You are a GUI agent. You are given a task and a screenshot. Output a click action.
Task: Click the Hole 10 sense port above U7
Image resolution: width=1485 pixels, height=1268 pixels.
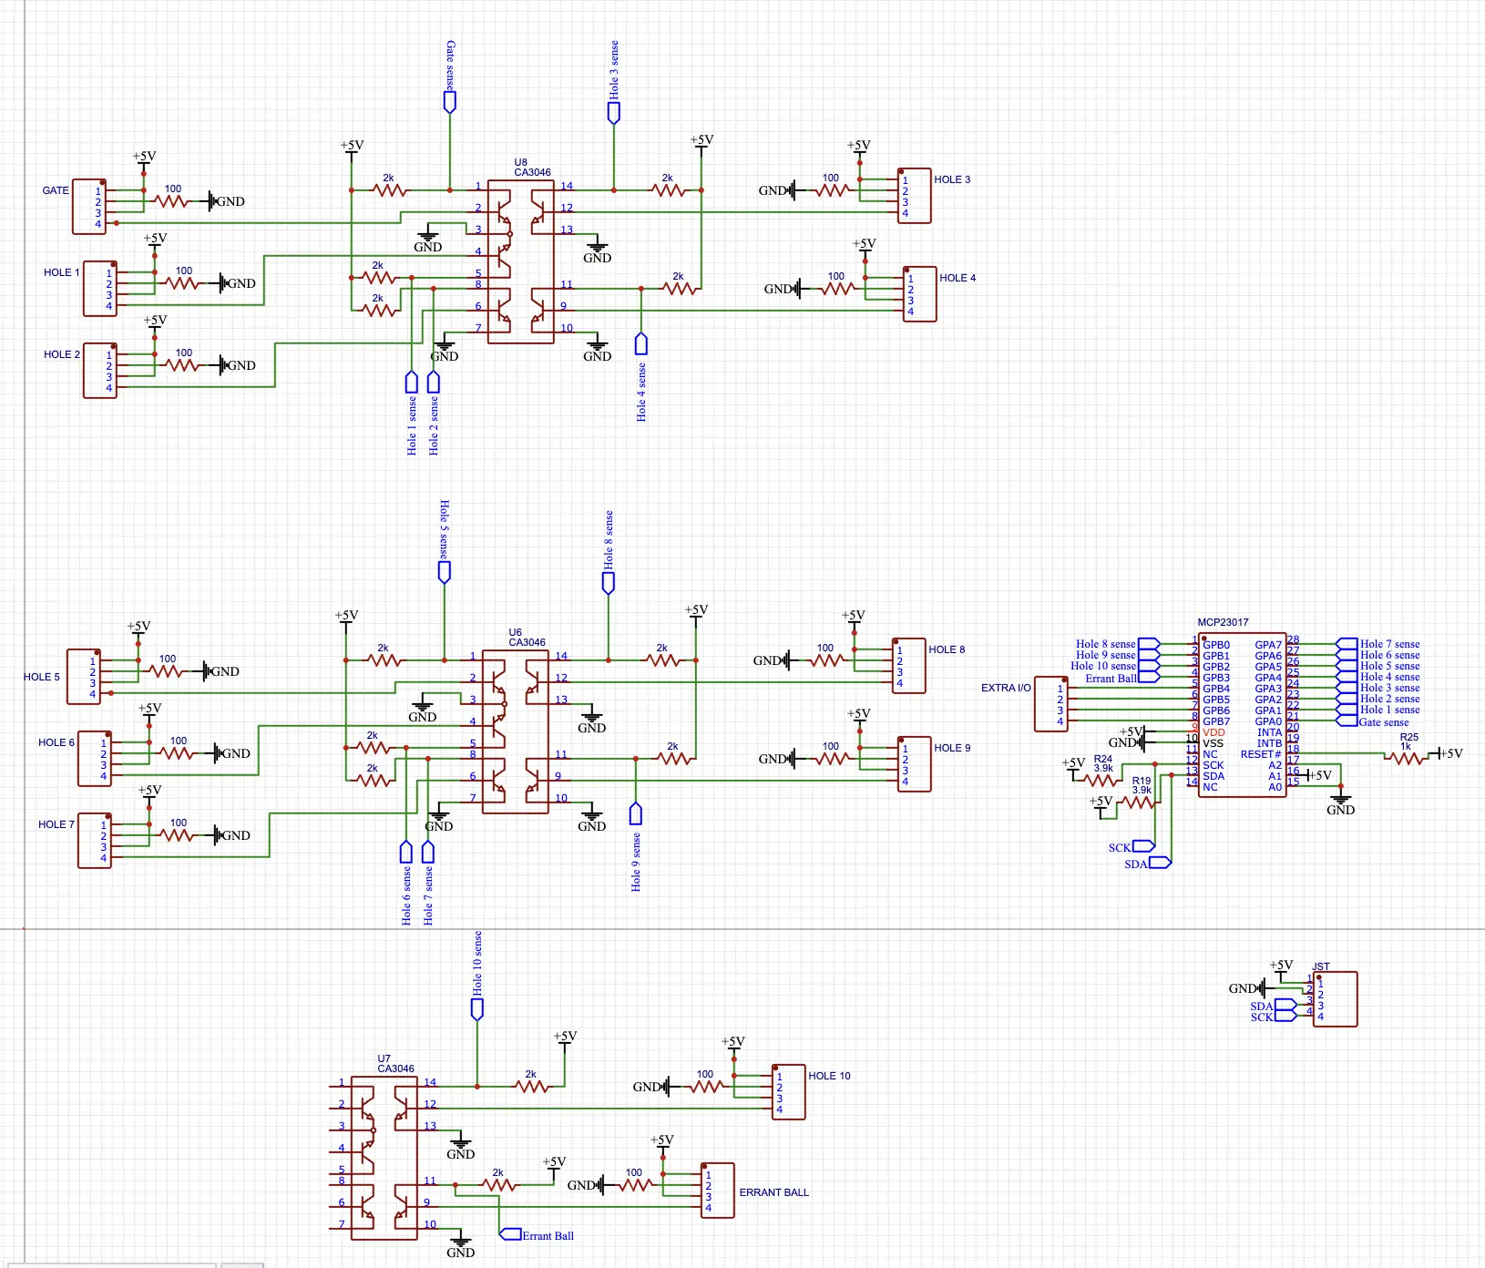(476, 1008)
